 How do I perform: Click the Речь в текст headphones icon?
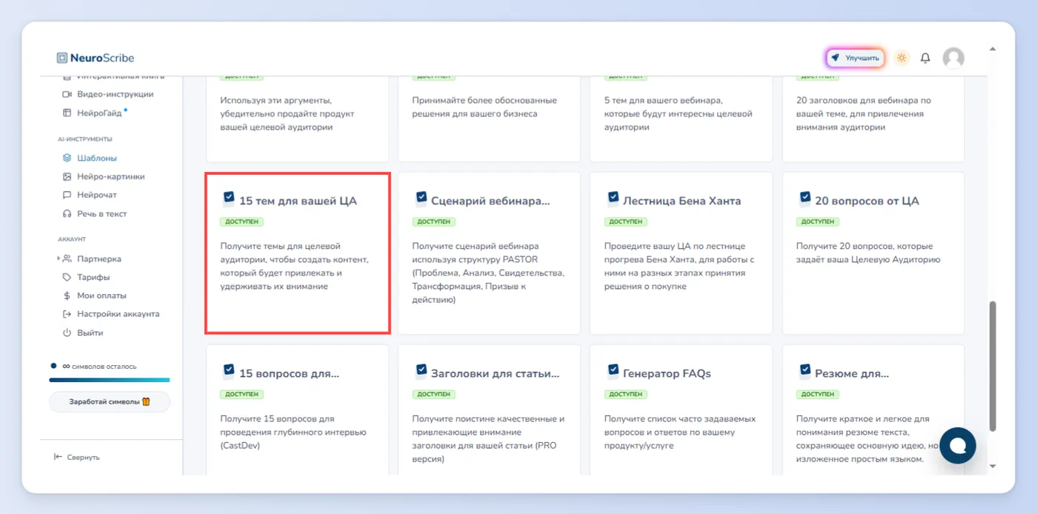click(67, 214)
